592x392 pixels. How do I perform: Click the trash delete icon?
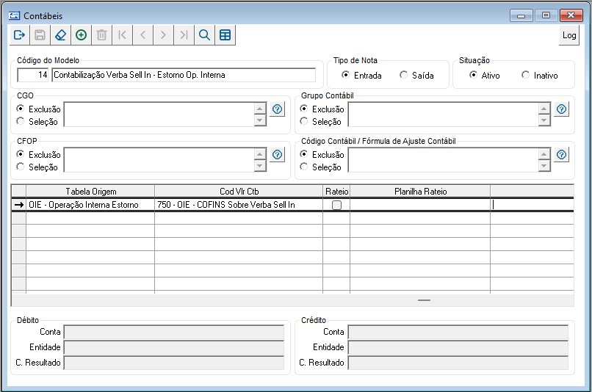[101, 35]
